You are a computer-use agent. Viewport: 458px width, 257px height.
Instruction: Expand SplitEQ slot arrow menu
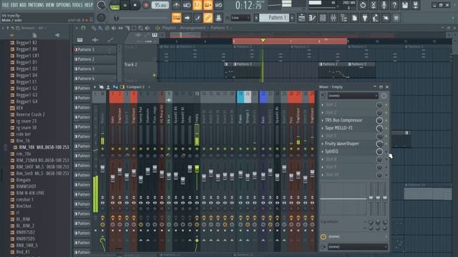[x=323, y=151]
